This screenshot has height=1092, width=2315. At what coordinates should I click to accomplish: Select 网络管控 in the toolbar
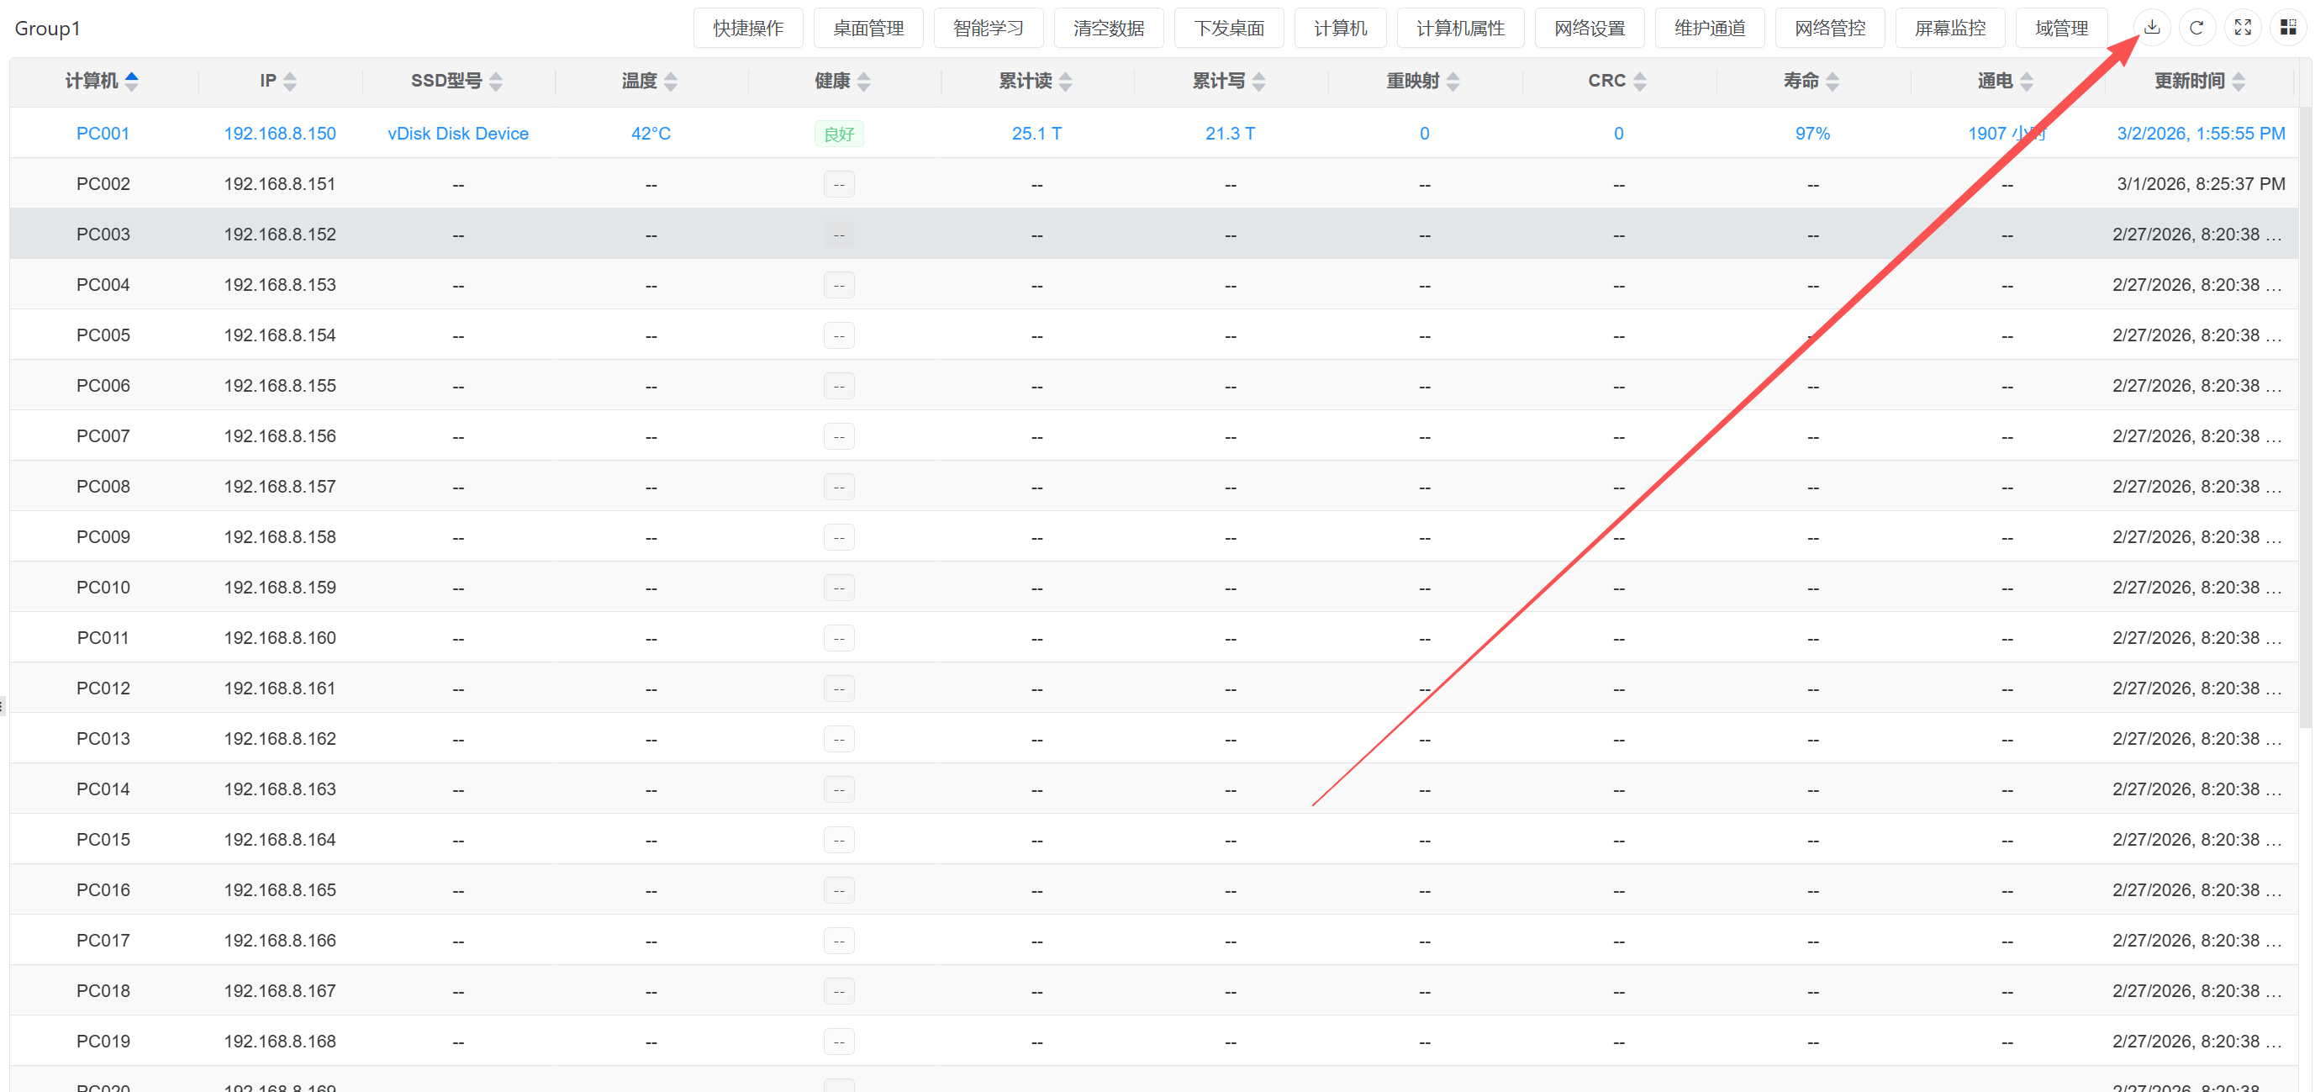1830,28
